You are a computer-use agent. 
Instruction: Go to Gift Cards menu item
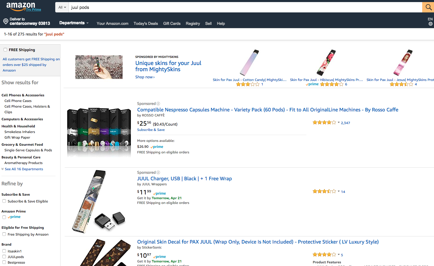172,23
